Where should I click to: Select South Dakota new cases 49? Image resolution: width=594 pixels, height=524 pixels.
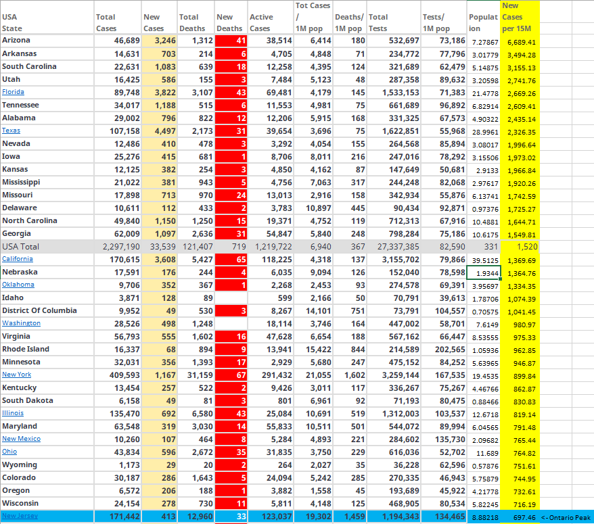coord(159,401)
